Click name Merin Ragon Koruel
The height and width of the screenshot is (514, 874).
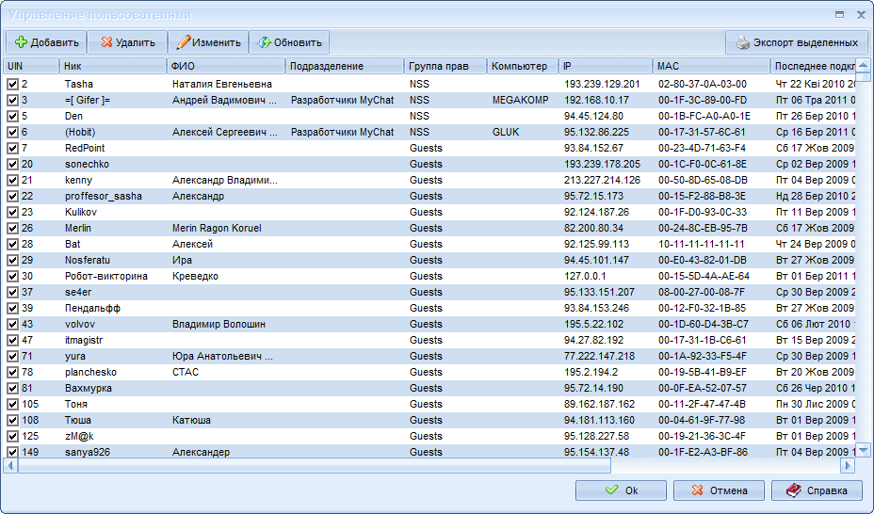click(217, 229)
